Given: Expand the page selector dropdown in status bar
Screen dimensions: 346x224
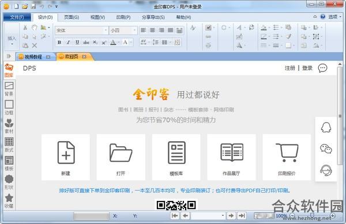Looking at the screenshot, I should click(223, 215).
